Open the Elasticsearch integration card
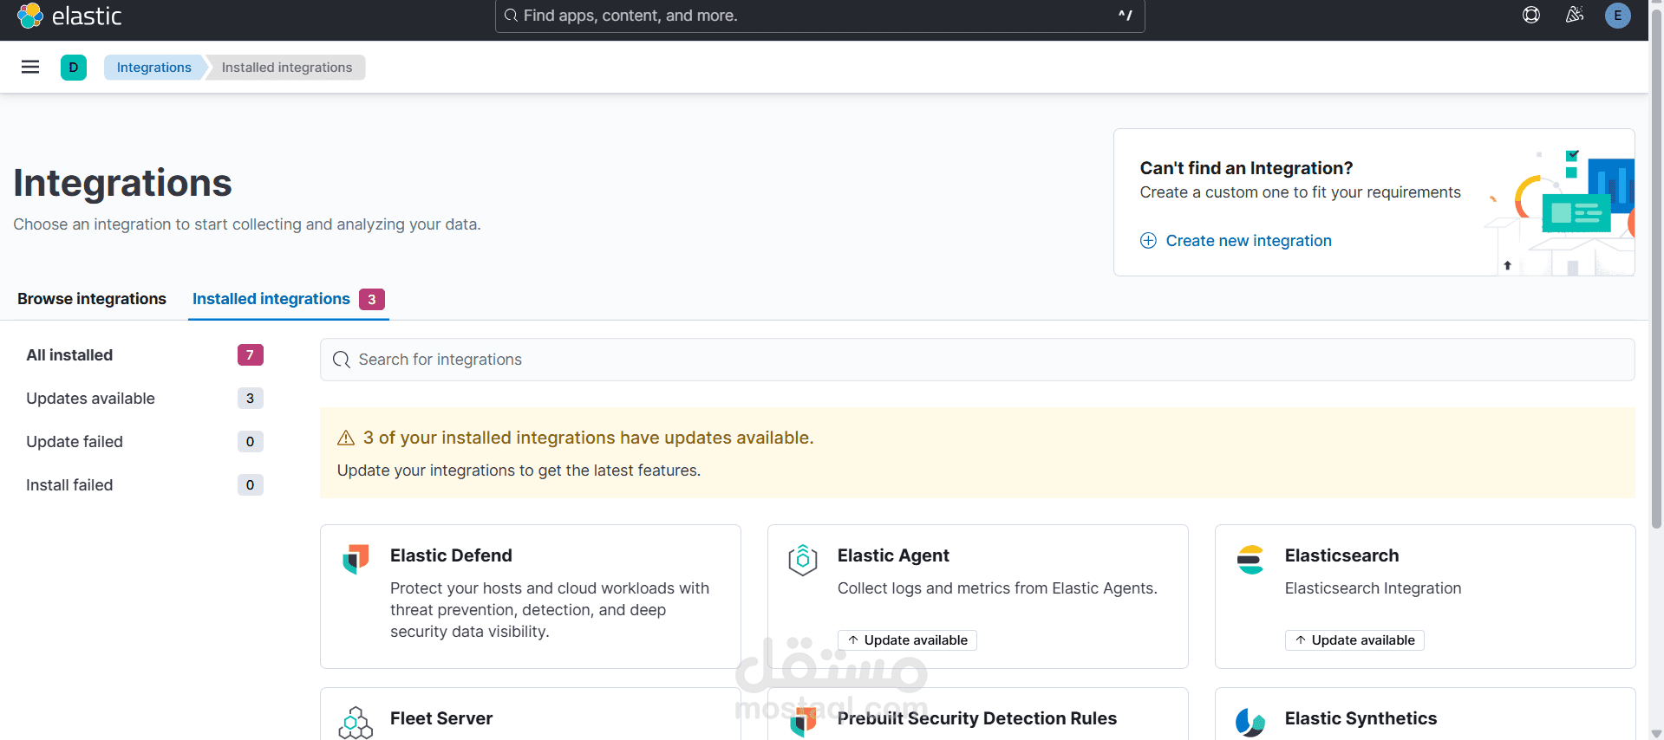1664x740 pixels. click(1426, 596)
